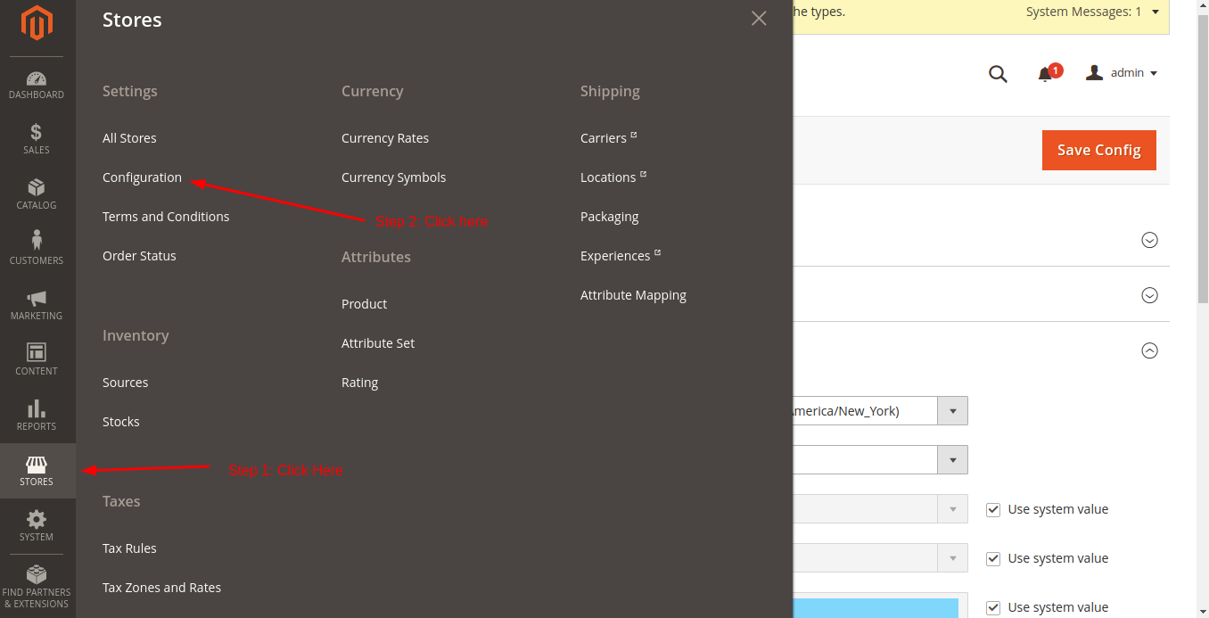Go to All Stores
This screenshot has width=1209, height=618.
coord(129,138)
